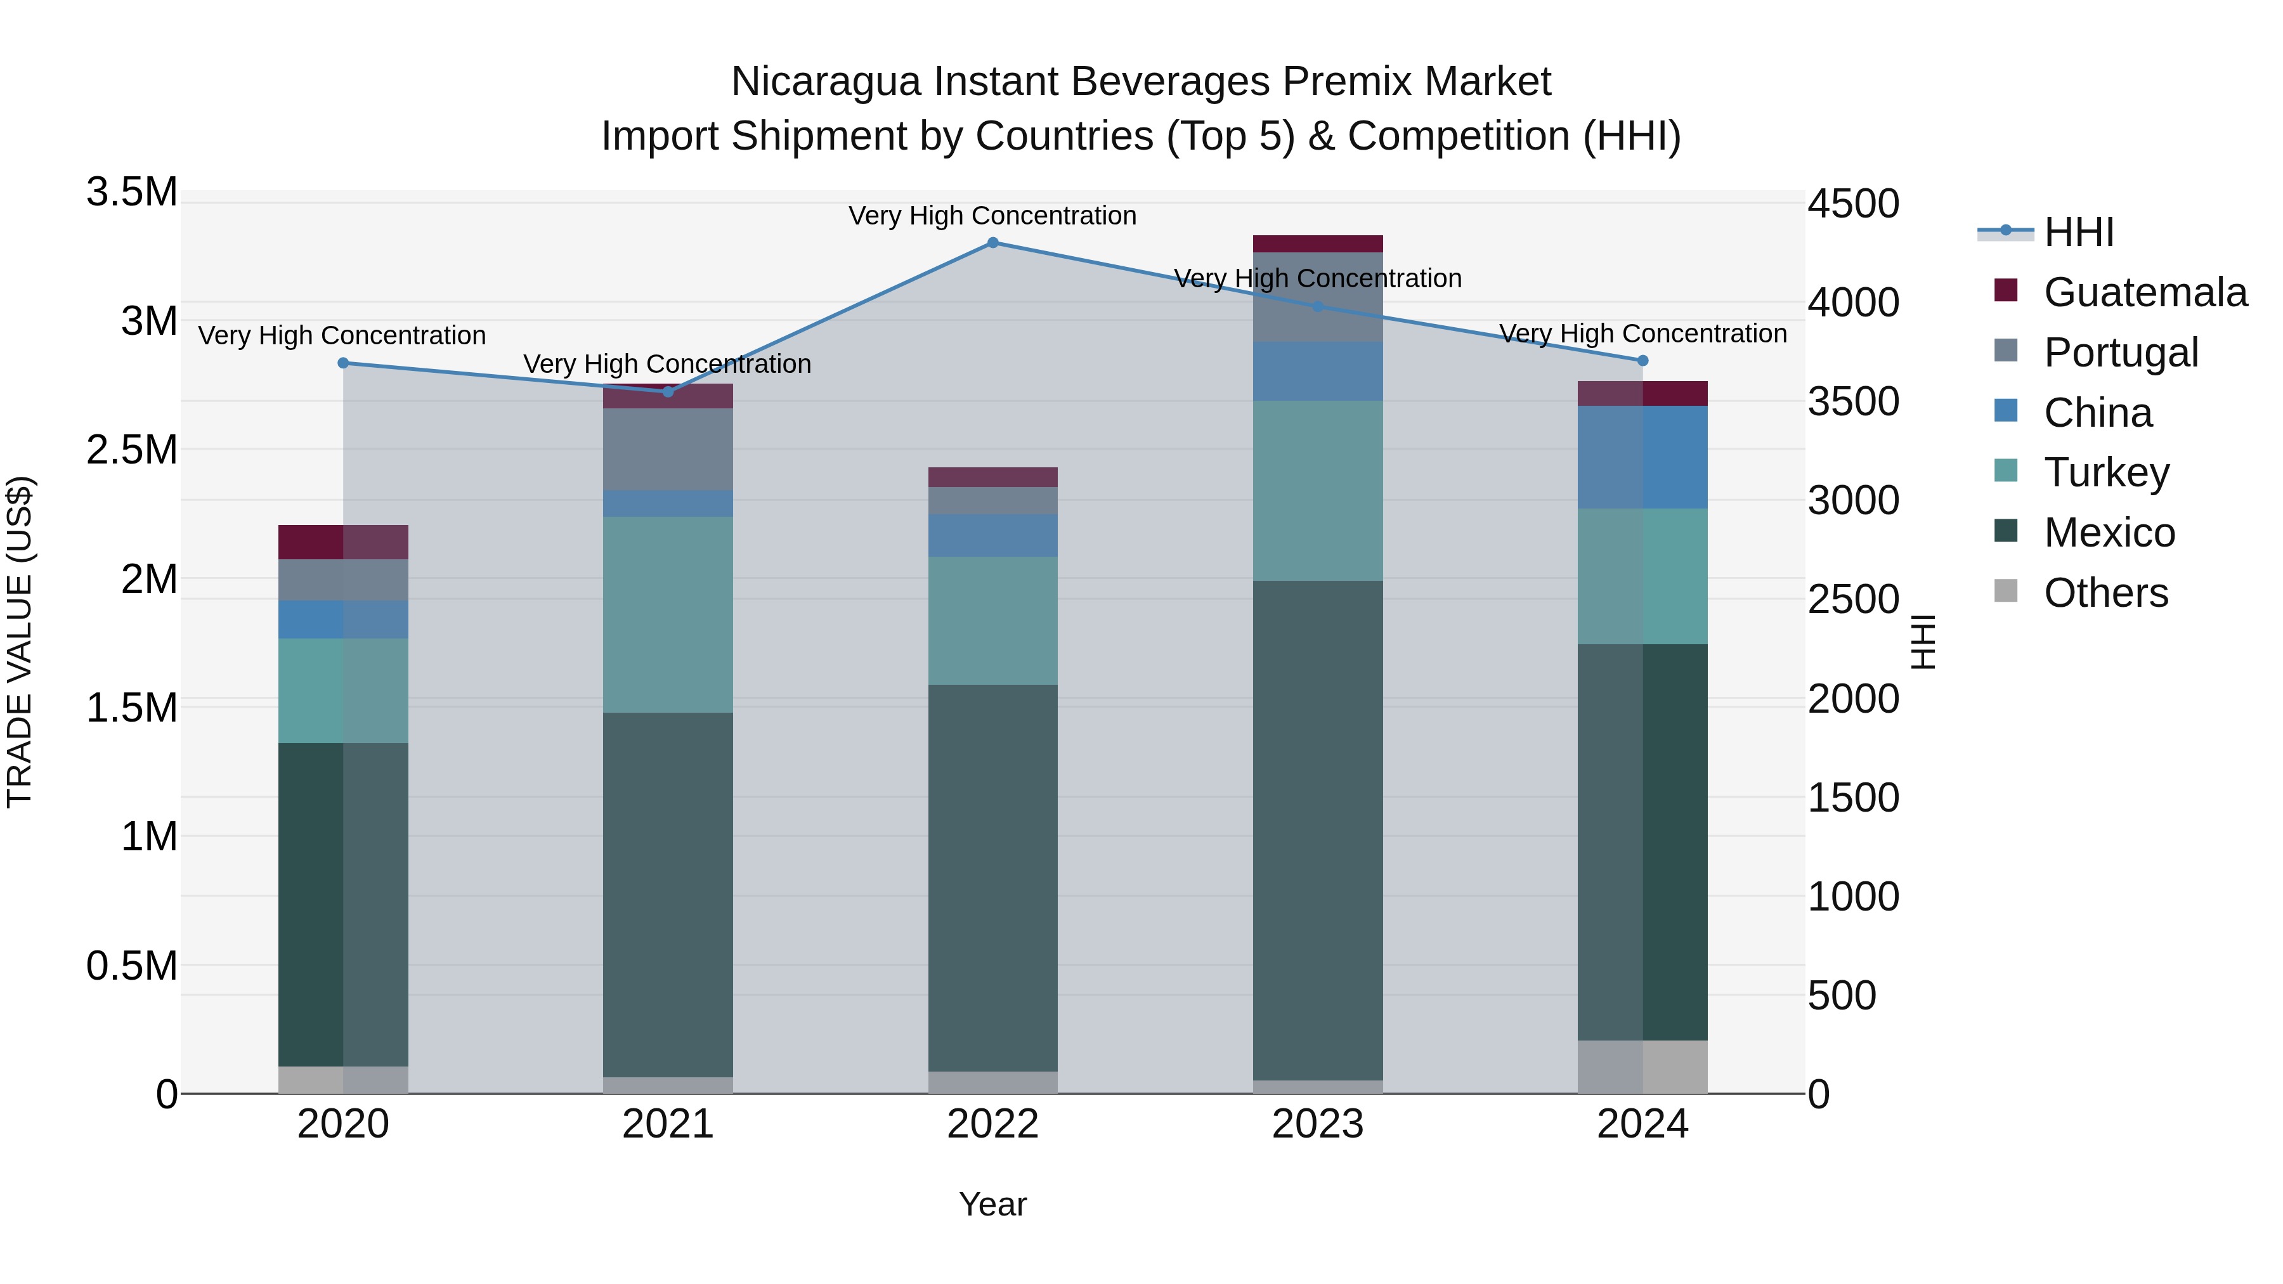Click the '4500' right axis tick
The width and height of the screenshot is (2283, 1284).
point(1854,204)
